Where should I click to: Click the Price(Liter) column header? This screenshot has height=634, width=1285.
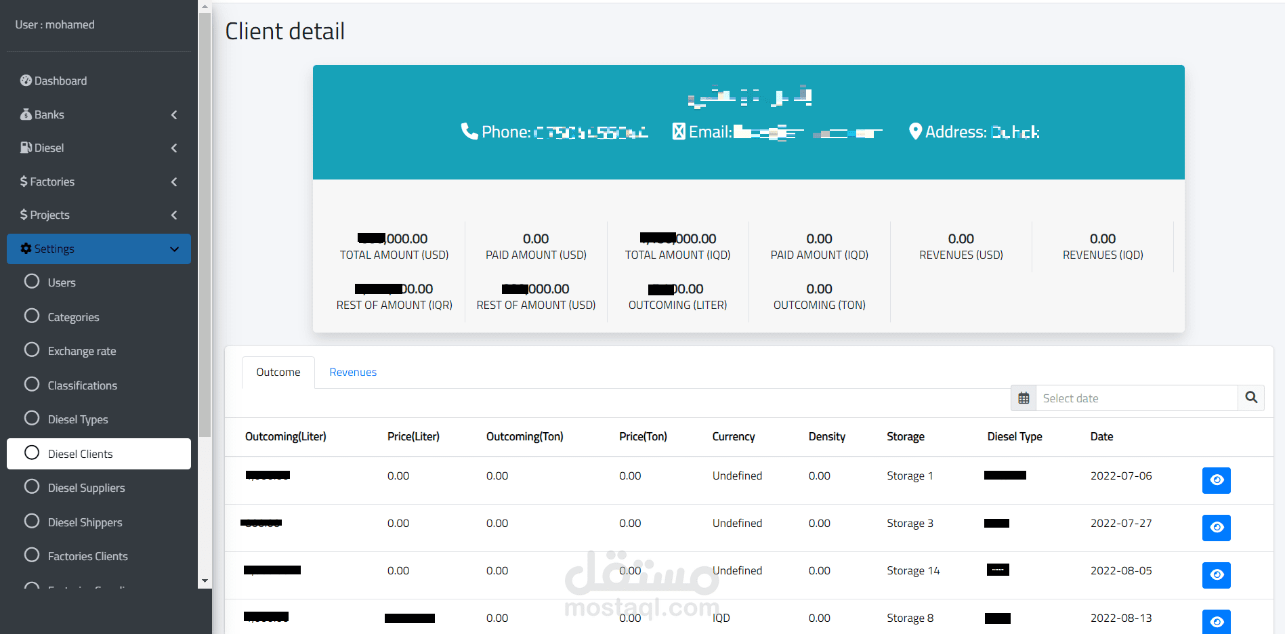point(413,437)
